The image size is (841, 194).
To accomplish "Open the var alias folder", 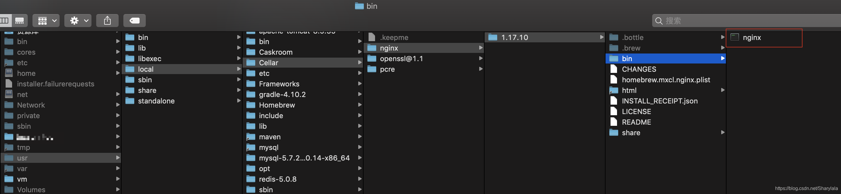I will tap(61, 169).
